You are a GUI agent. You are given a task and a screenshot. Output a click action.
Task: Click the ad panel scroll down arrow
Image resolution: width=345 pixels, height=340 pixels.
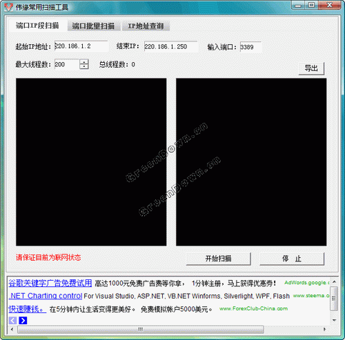tap(335, 320)
